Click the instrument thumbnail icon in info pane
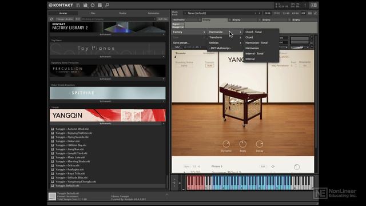The height and width of the screenshot is (206, 366). point(52,196)
